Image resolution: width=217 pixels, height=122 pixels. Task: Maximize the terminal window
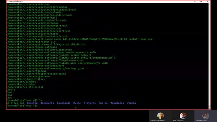(x=201, y=1)
